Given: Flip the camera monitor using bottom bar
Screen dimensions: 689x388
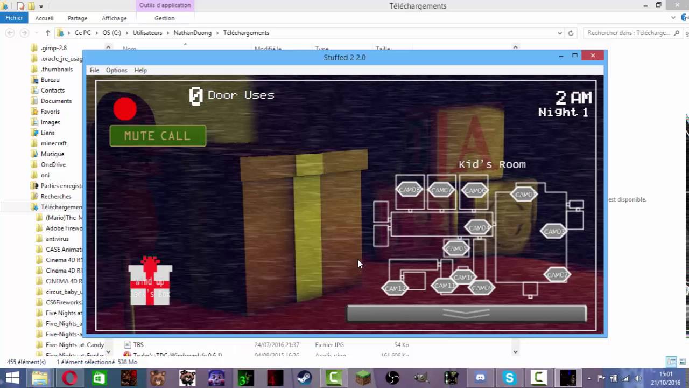Looking at the screenshot, I should coord(467,314).
